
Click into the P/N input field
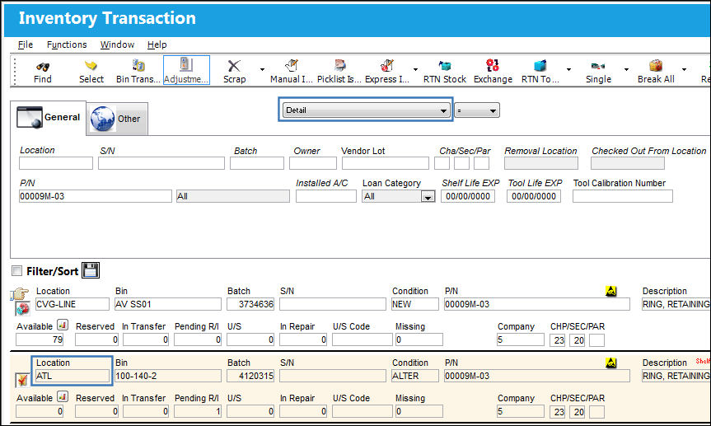(x=96, y=196)
